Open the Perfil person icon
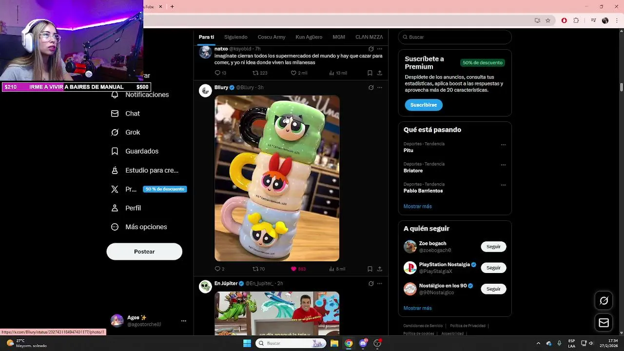Image resolution: width=624 pixels, height=351 pixels. pos(115,208)
